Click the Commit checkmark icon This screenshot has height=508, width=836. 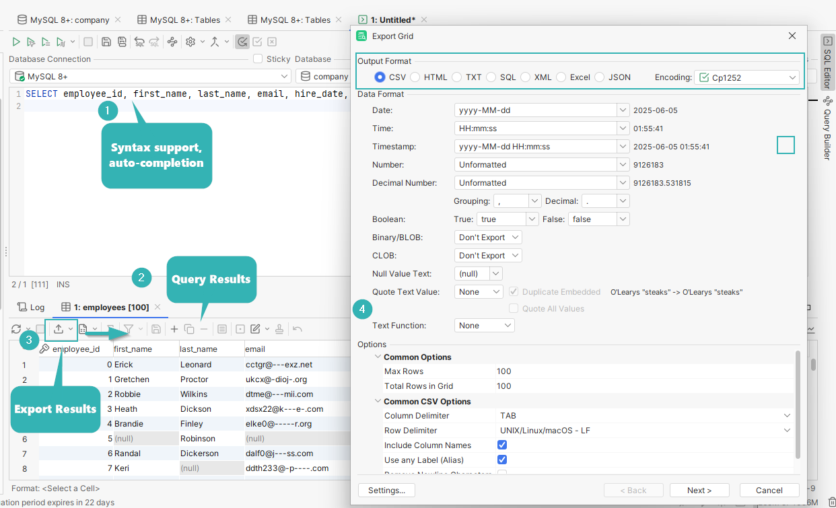pyautogui.click(x=257, y=42)
